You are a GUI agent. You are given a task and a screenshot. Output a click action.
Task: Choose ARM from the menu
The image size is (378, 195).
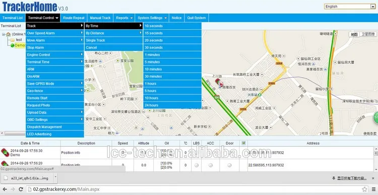point(55,69)
